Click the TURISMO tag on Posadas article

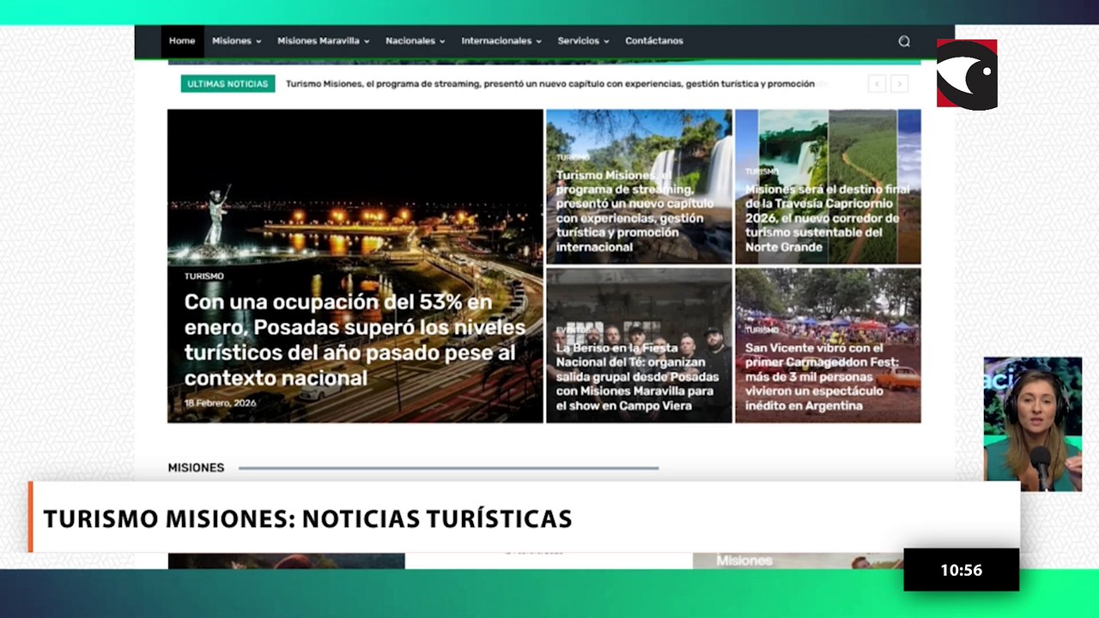[203, 276]
